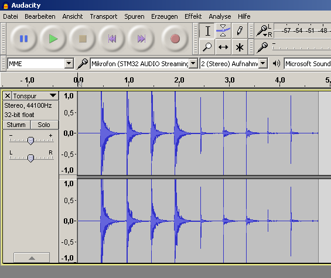The width and height of the screenshot is (331, 278).
Task: Open the 2 (Stereo) channels dropdown
Action: [234, 63]
